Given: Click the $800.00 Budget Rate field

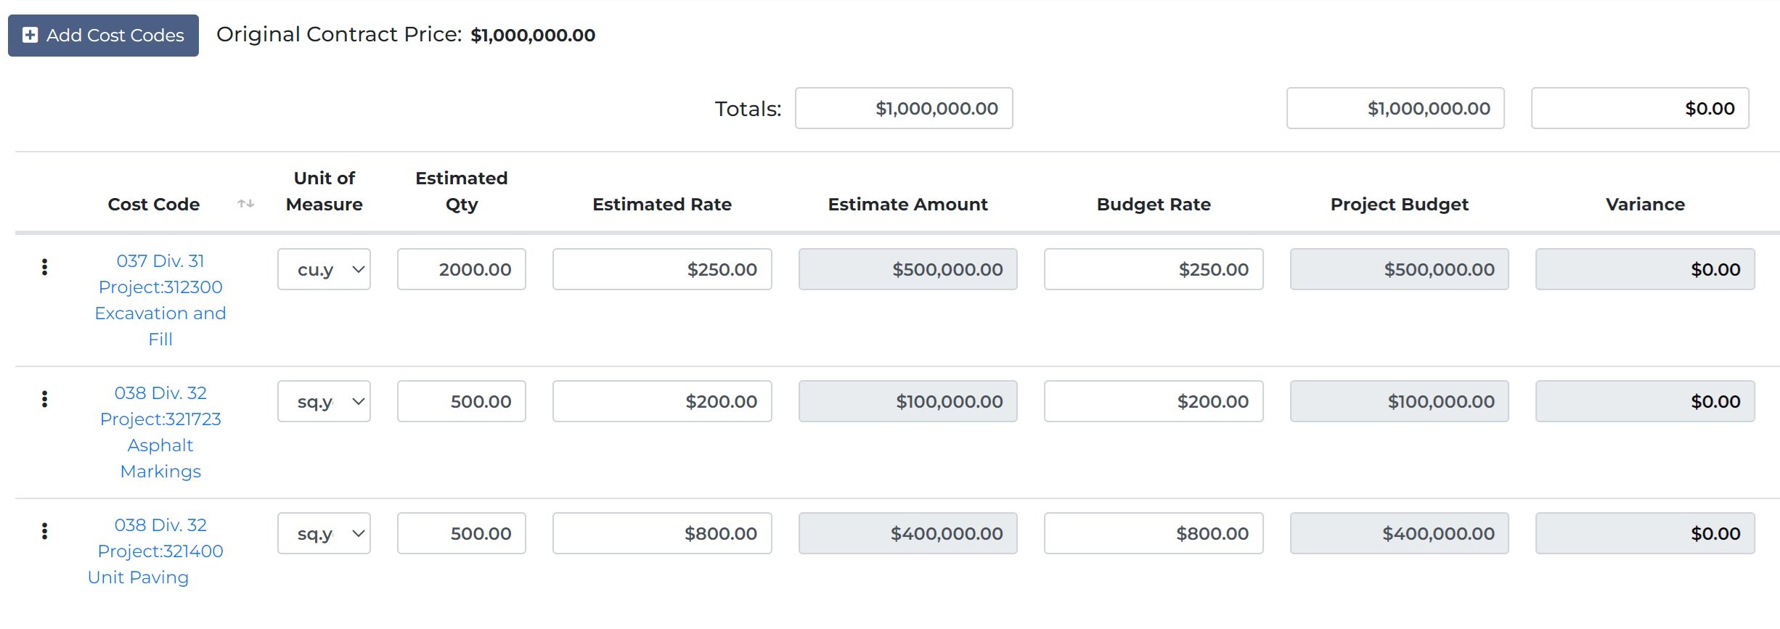Looking at the screenshot, I should pyautogui.click(x=1153, y=534).
